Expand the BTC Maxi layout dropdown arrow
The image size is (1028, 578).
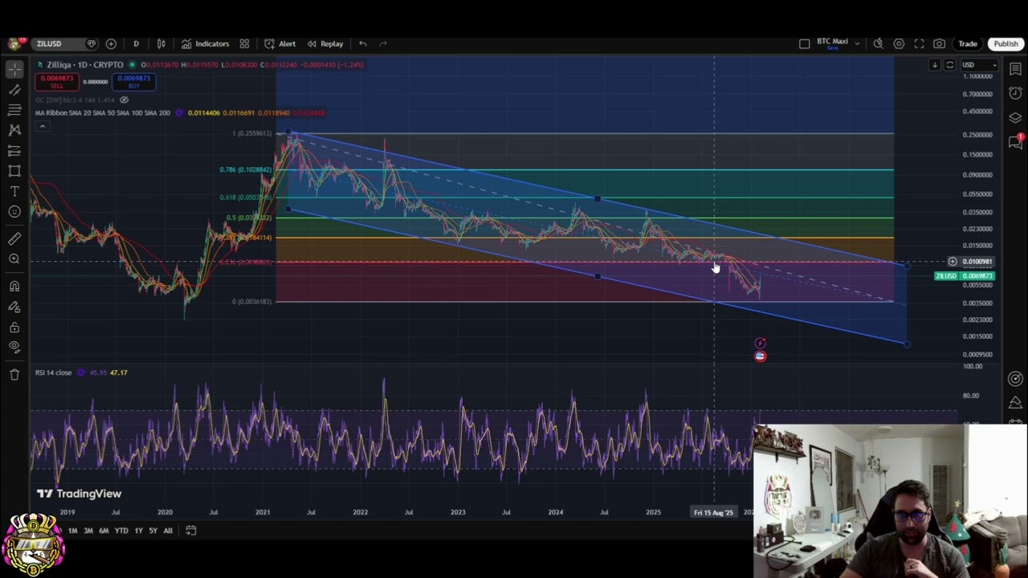pyautogui.click(x=857, y=43)
